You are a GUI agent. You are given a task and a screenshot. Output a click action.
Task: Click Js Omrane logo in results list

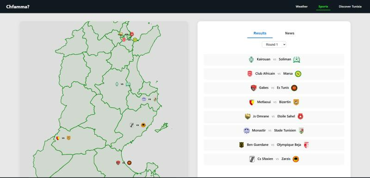(247, 116)
